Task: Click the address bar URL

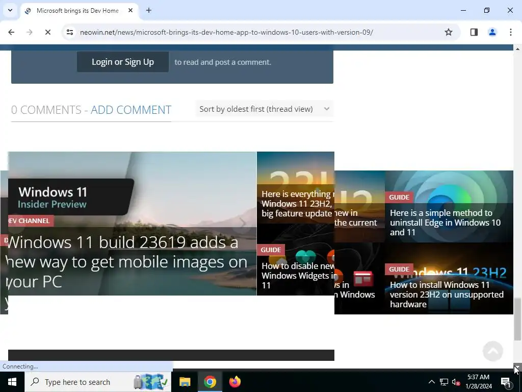Action: (226, 32)
